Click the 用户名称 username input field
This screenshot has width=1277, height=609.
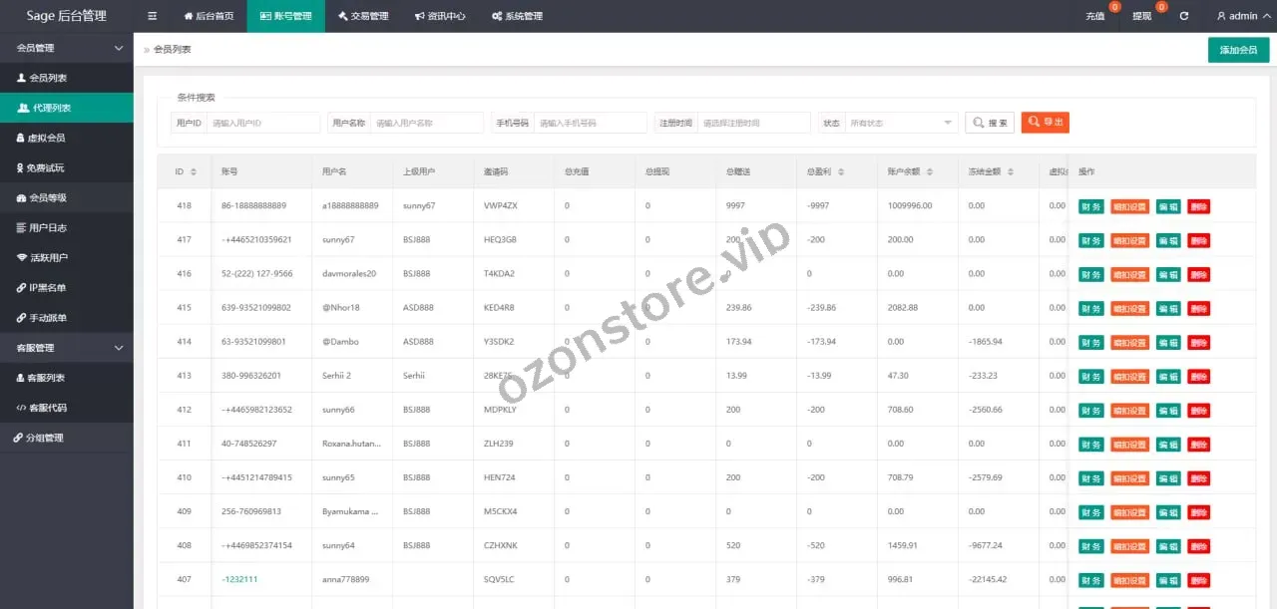click(427, 123)
